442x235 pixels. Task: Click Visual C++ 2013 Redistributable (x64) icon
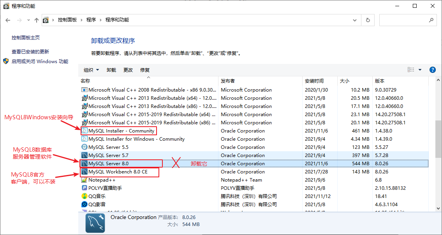84,98
